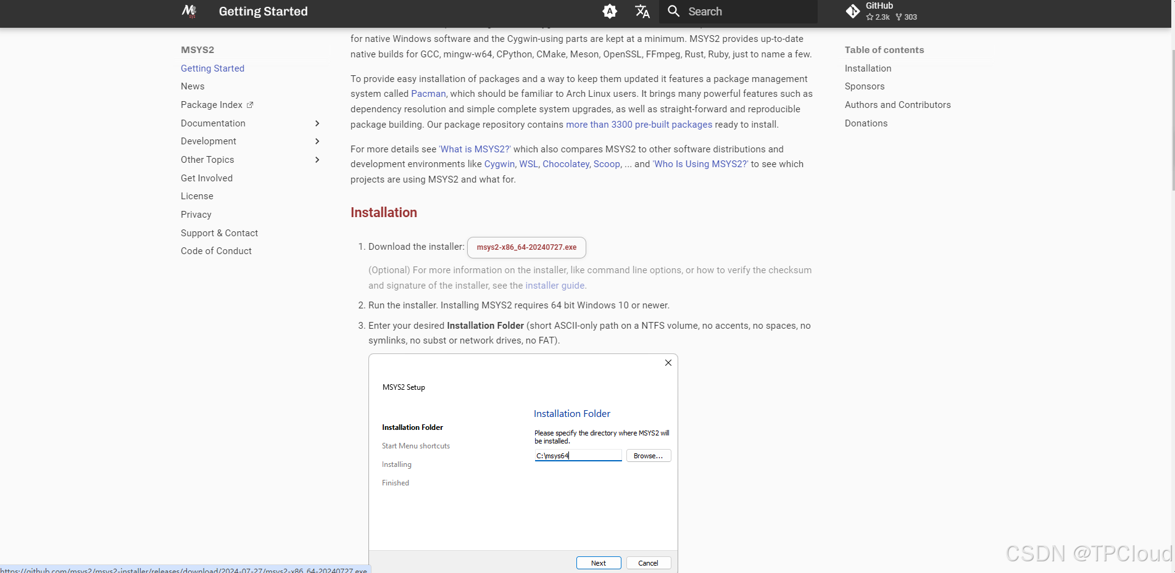Screen dimensions: 1175x573
Task: Jump to Installation in the table of contents
Action: click(868, 68)
